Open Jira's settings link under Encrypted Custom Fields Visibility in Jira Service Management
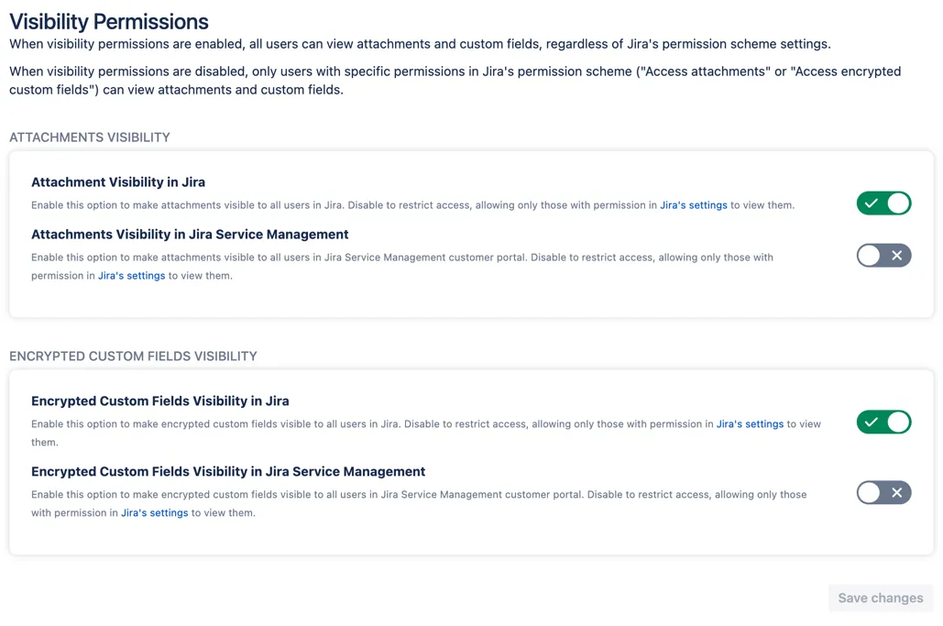This screenshot has width=943, height=626. 155,513
